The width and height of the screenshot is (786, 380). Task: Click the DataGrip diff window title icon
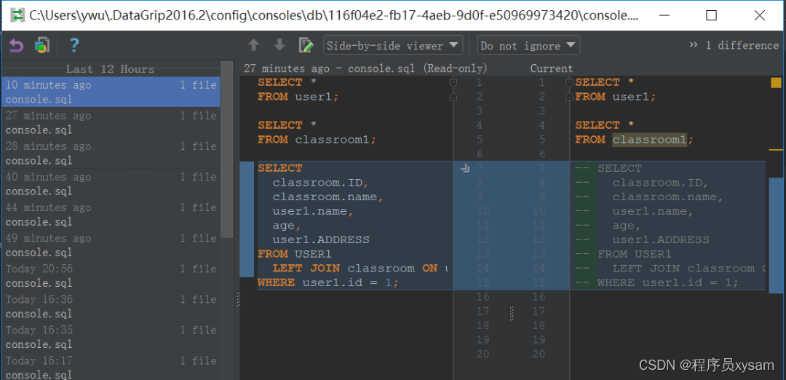click(x=18, y=15)
